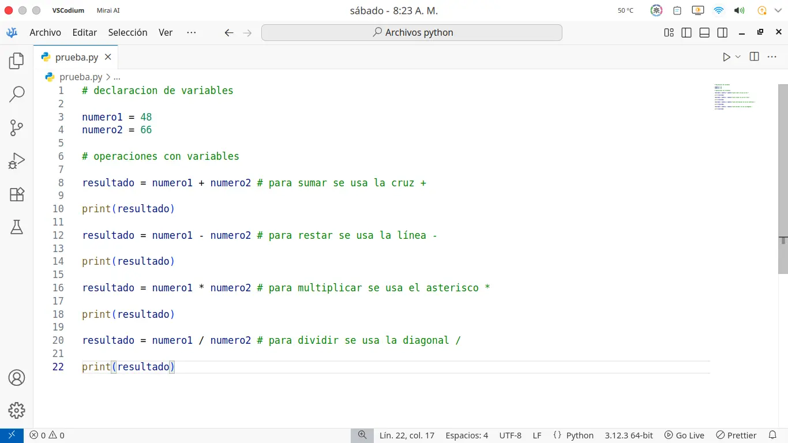The width and height of the screenshot is (788, 443).
Task: Click the Go Live button
Action: tap(684, 436)
